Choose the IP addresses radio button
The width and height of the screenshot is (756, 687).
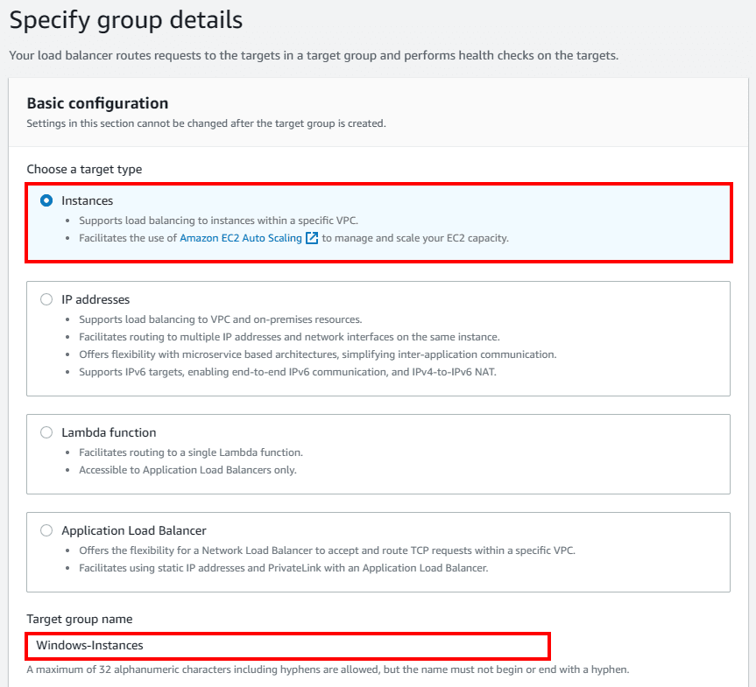click(46, 299)
